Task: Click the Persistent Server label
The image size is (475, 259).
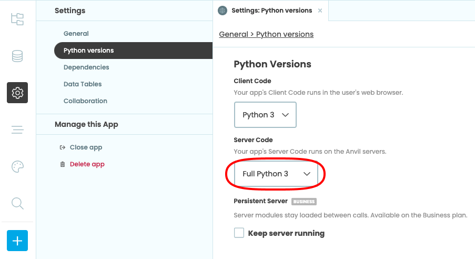Action: pos(260,201)
